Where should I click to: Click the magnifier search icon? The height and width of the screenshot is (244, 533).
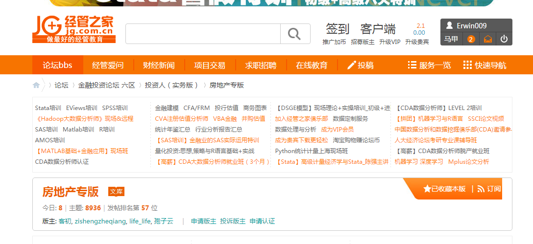pos(294,34)
